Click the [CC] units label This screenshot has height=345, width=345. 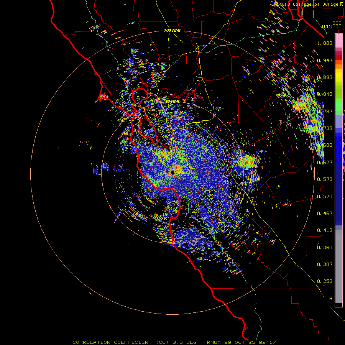[x=327, y=26]
